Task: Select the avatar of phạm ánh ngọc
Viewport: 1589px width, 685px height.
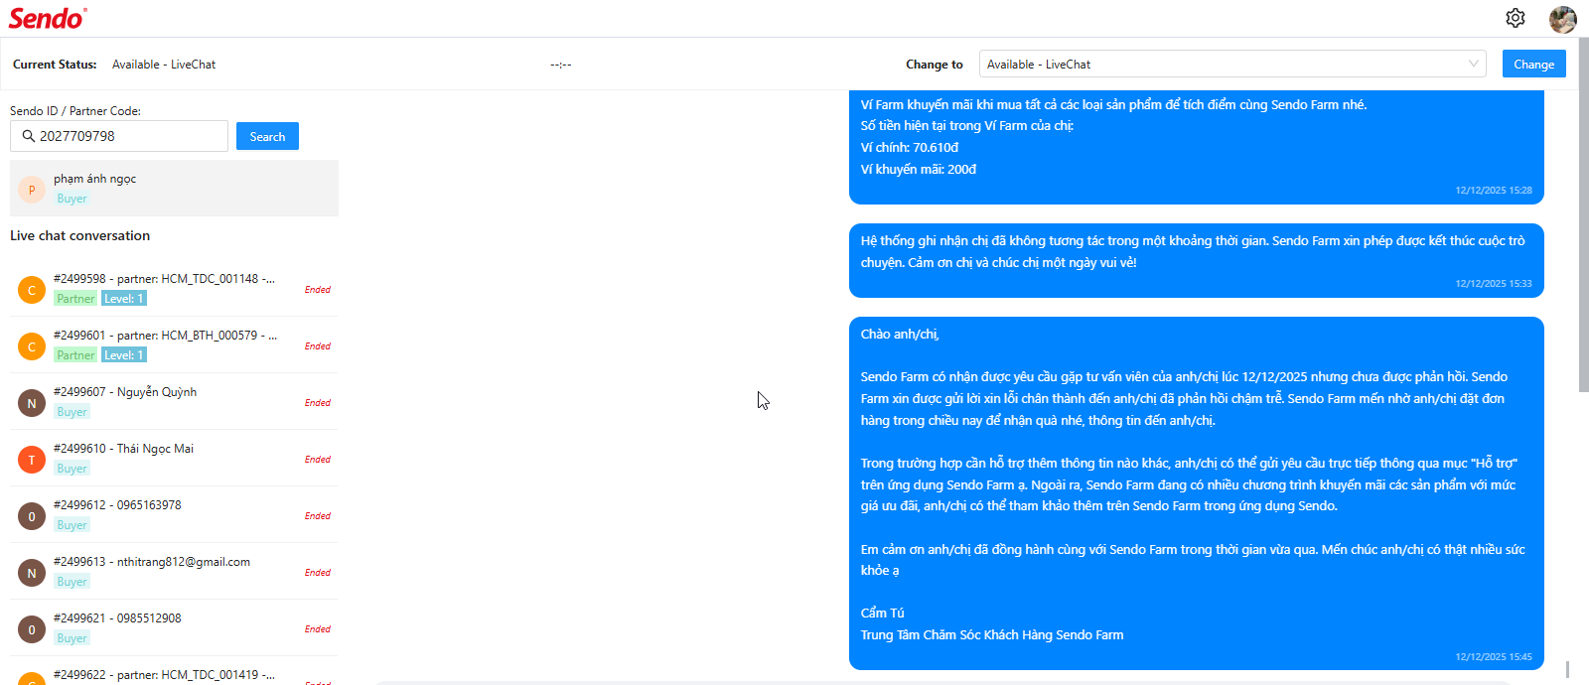Action: (32, 189)
